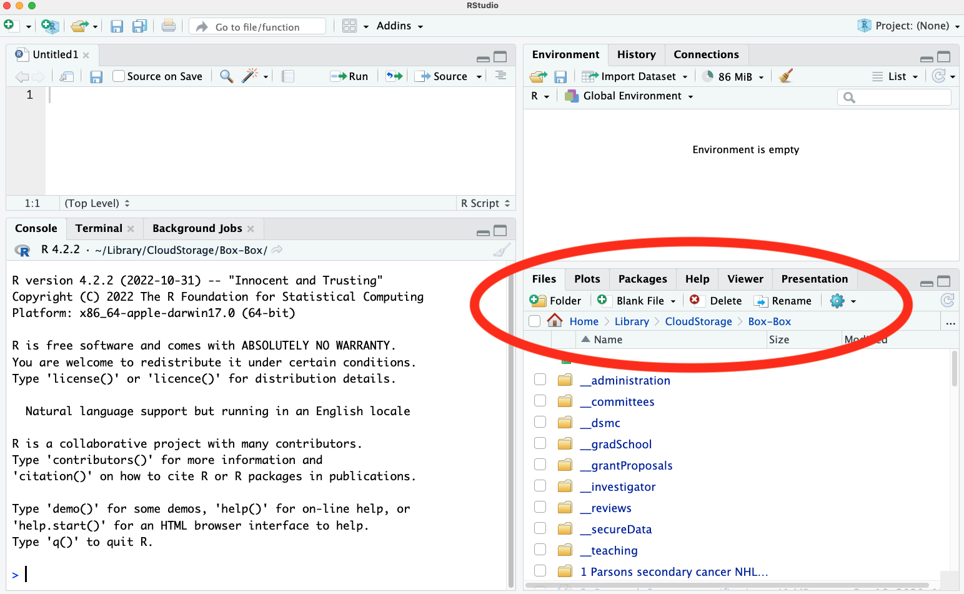Re-run the previous code region icon
Viewport: 964px width, 594px height.
click(x=394, y=76)
